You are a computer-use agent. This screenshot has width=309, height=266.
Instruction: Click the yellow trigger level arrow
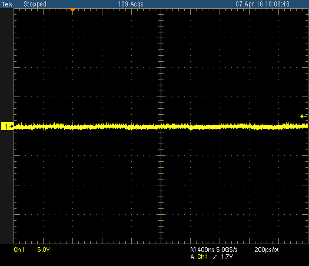304,117
